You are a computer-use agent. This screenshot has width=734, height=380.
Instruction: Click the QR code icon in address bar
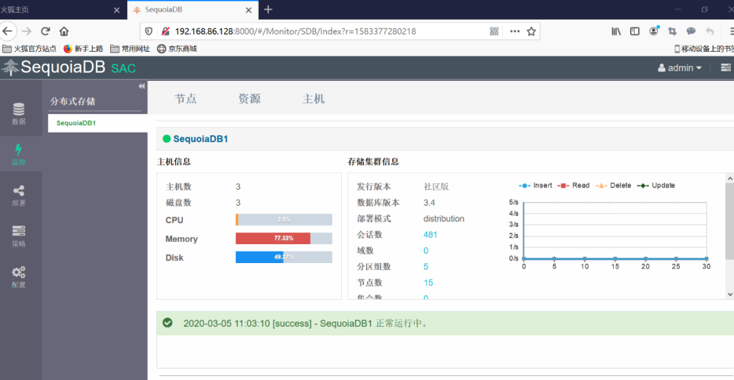pos(494,31)
